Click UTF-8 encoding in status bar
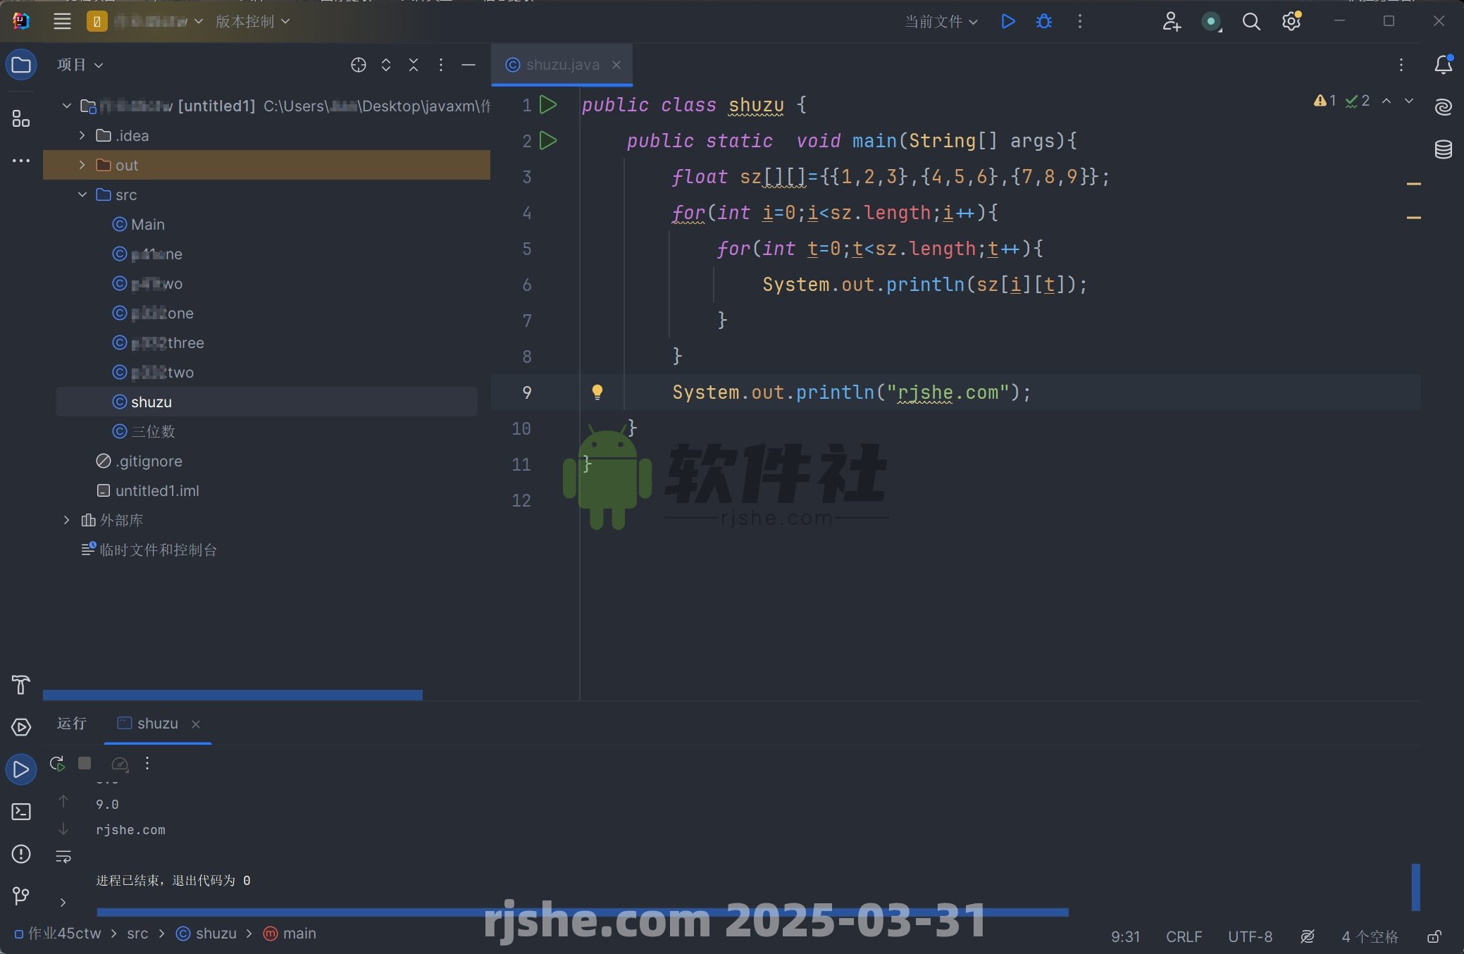Image resolution: width=1464 pixels, height=954 pixels. (1251, 936)
